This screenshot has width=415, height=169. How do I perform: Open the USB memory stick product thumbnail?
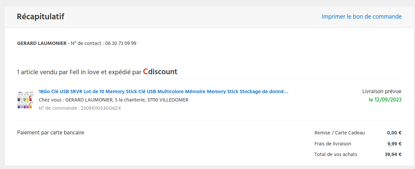tap(25, 99)
